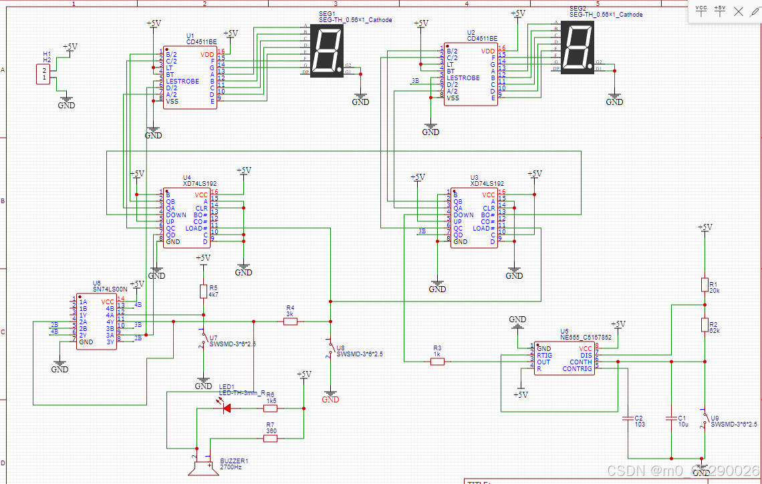Select resistor R4 symbol
762x484 pixels.
pyautogui.click(x=290, y=321)
